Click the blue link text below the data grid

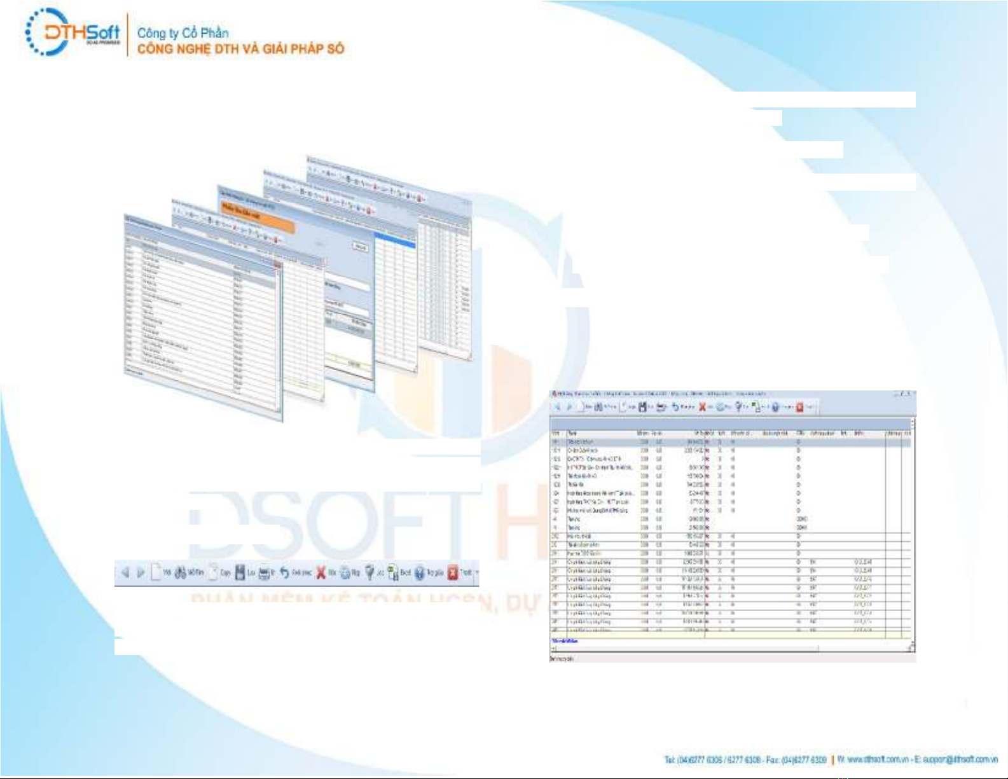pyautogui.click(x=564, y=641)
